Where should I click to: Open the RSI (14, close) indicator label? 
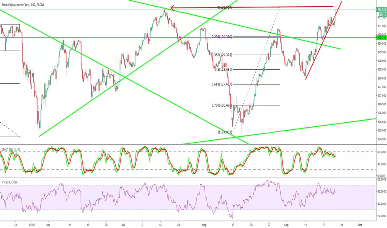[10, 182]
